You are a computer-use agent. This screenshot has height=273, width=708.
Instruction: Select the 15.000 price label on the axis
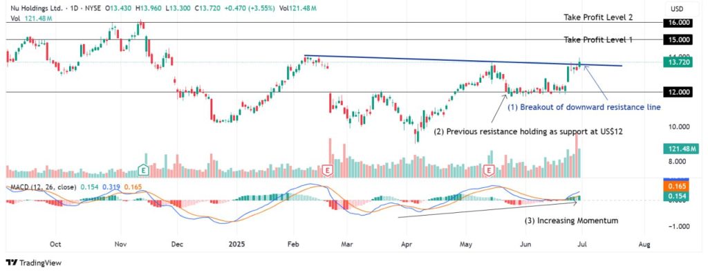(x=678, y=39)
